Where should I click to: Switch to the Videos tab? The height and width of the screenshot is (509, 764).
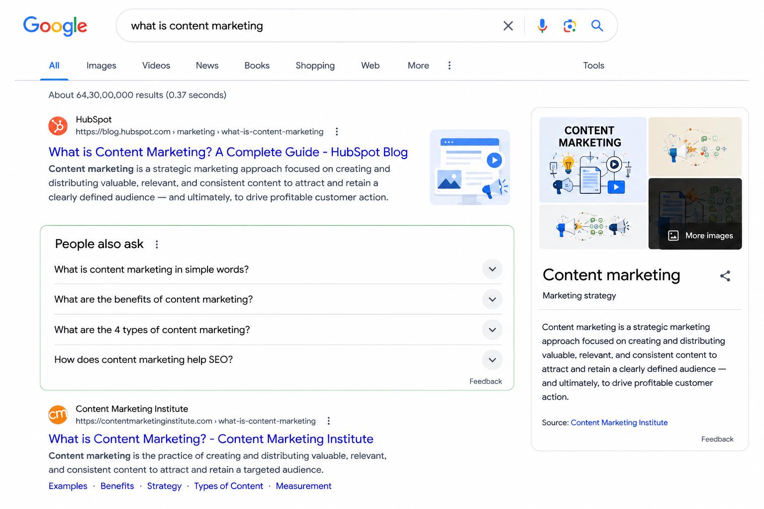pos(156,66)
